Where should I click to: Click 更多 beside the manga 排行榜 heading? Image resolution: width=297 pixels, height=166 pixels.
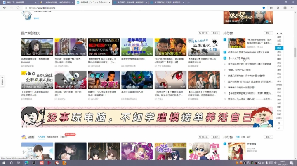(269, 137)
